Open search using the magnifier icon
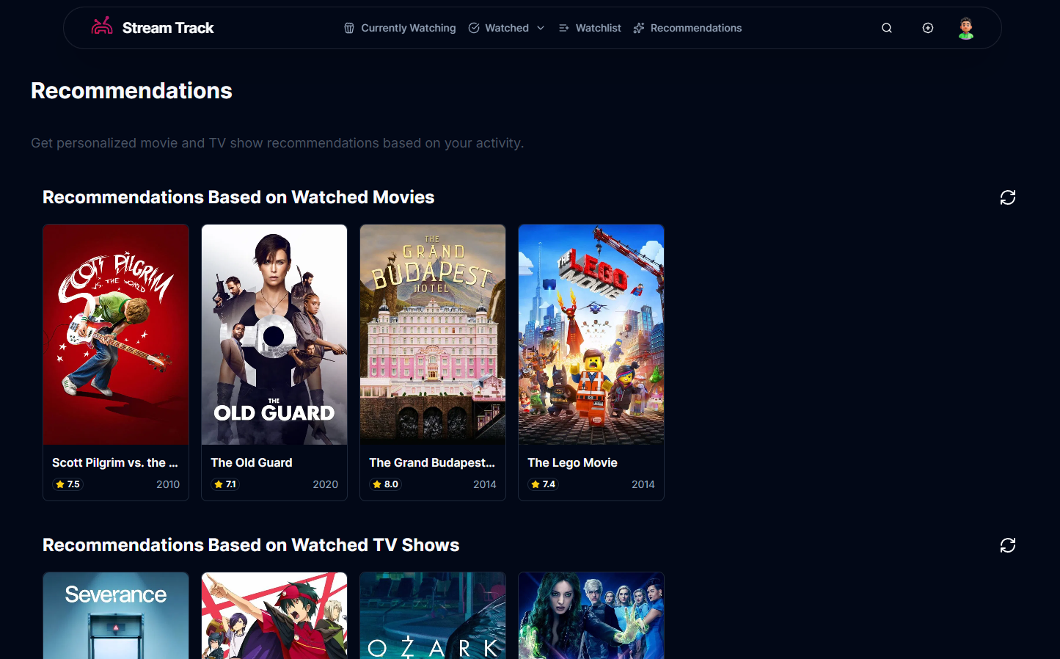This screenshot has width=1060, height=659. [886, 27]
